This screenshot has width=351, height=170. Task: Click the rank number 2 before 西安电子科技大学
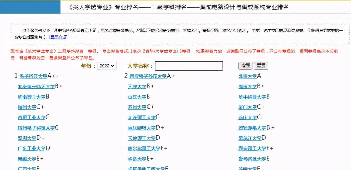click(126, 76)
